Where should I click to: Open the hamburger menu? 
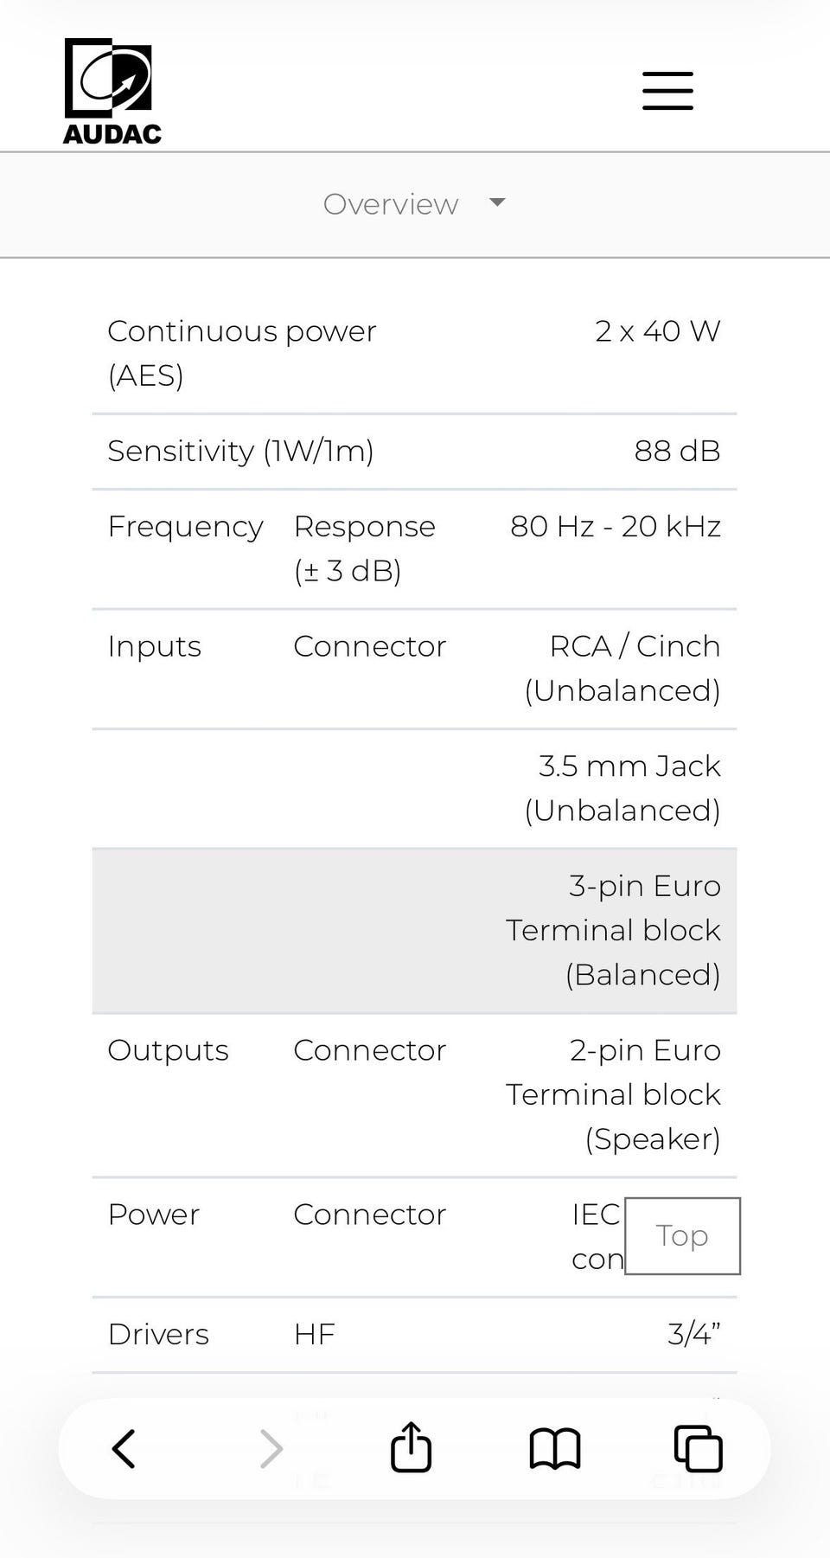tap(667, 91)
